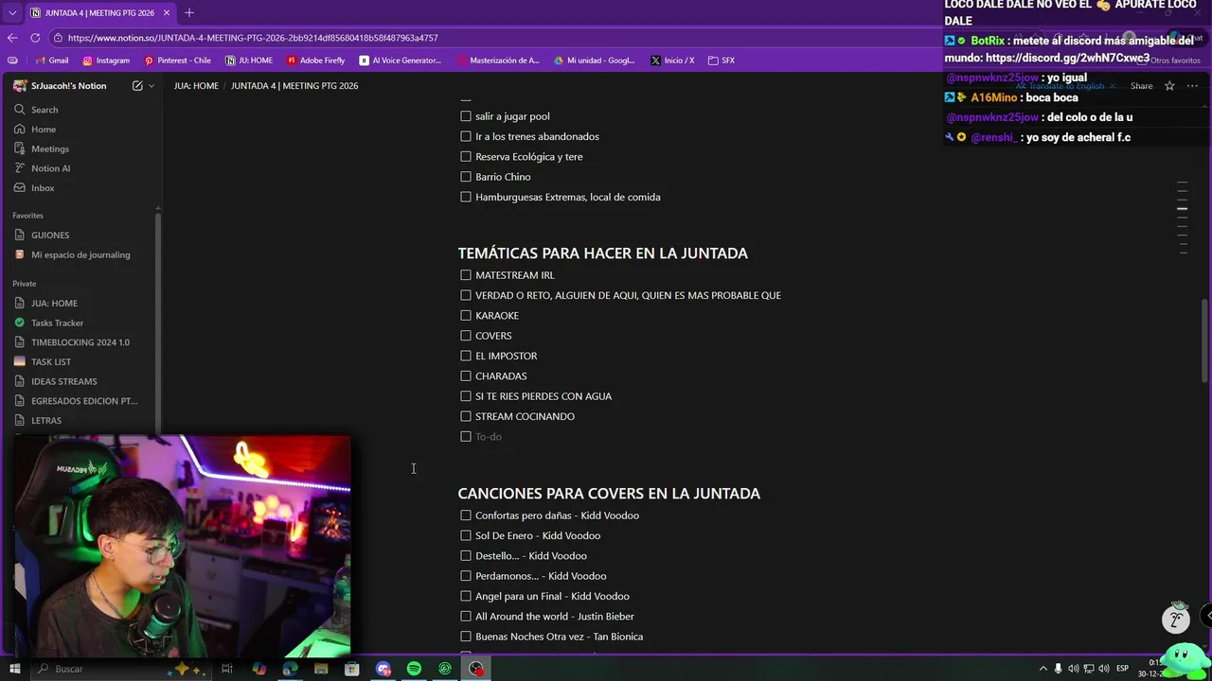The image size is (1212, 681).
Task: Tick the 'MATESTREAM IRL' checkbox
Action: pos(466,275)
